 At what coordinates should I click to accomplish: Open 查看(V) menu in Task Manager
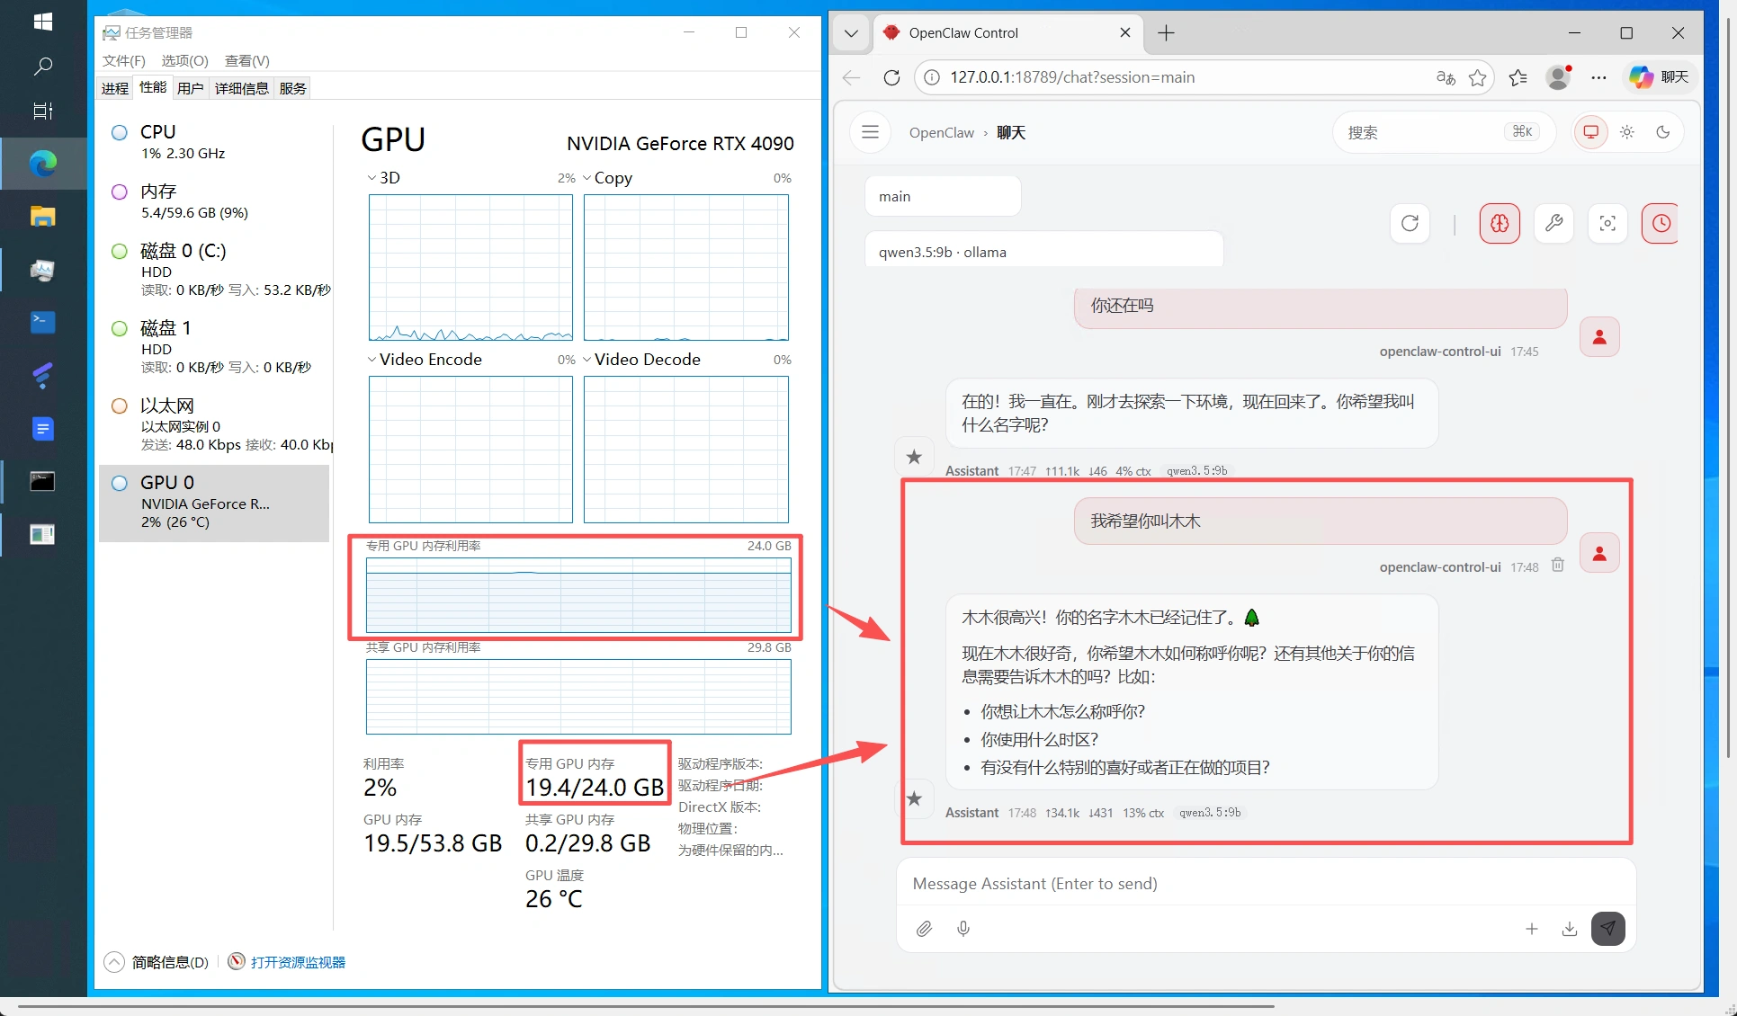point(247,60)
